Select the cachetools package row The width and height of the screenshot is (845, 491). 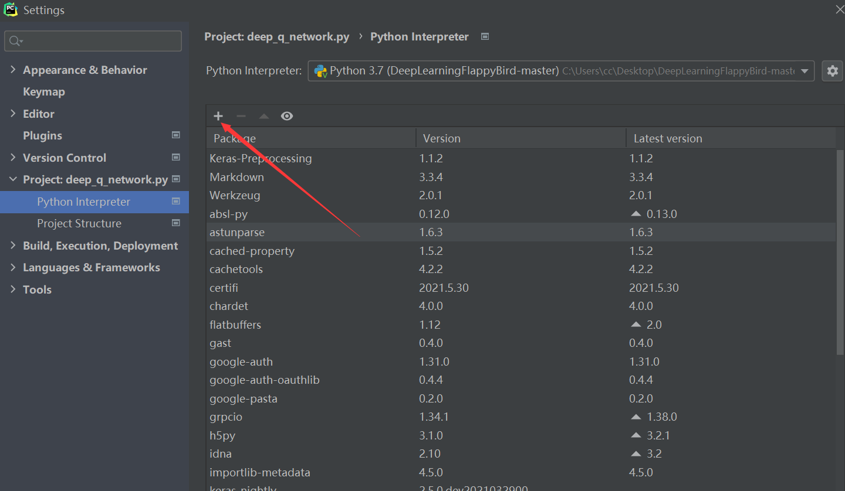click(x=521, y=269)
